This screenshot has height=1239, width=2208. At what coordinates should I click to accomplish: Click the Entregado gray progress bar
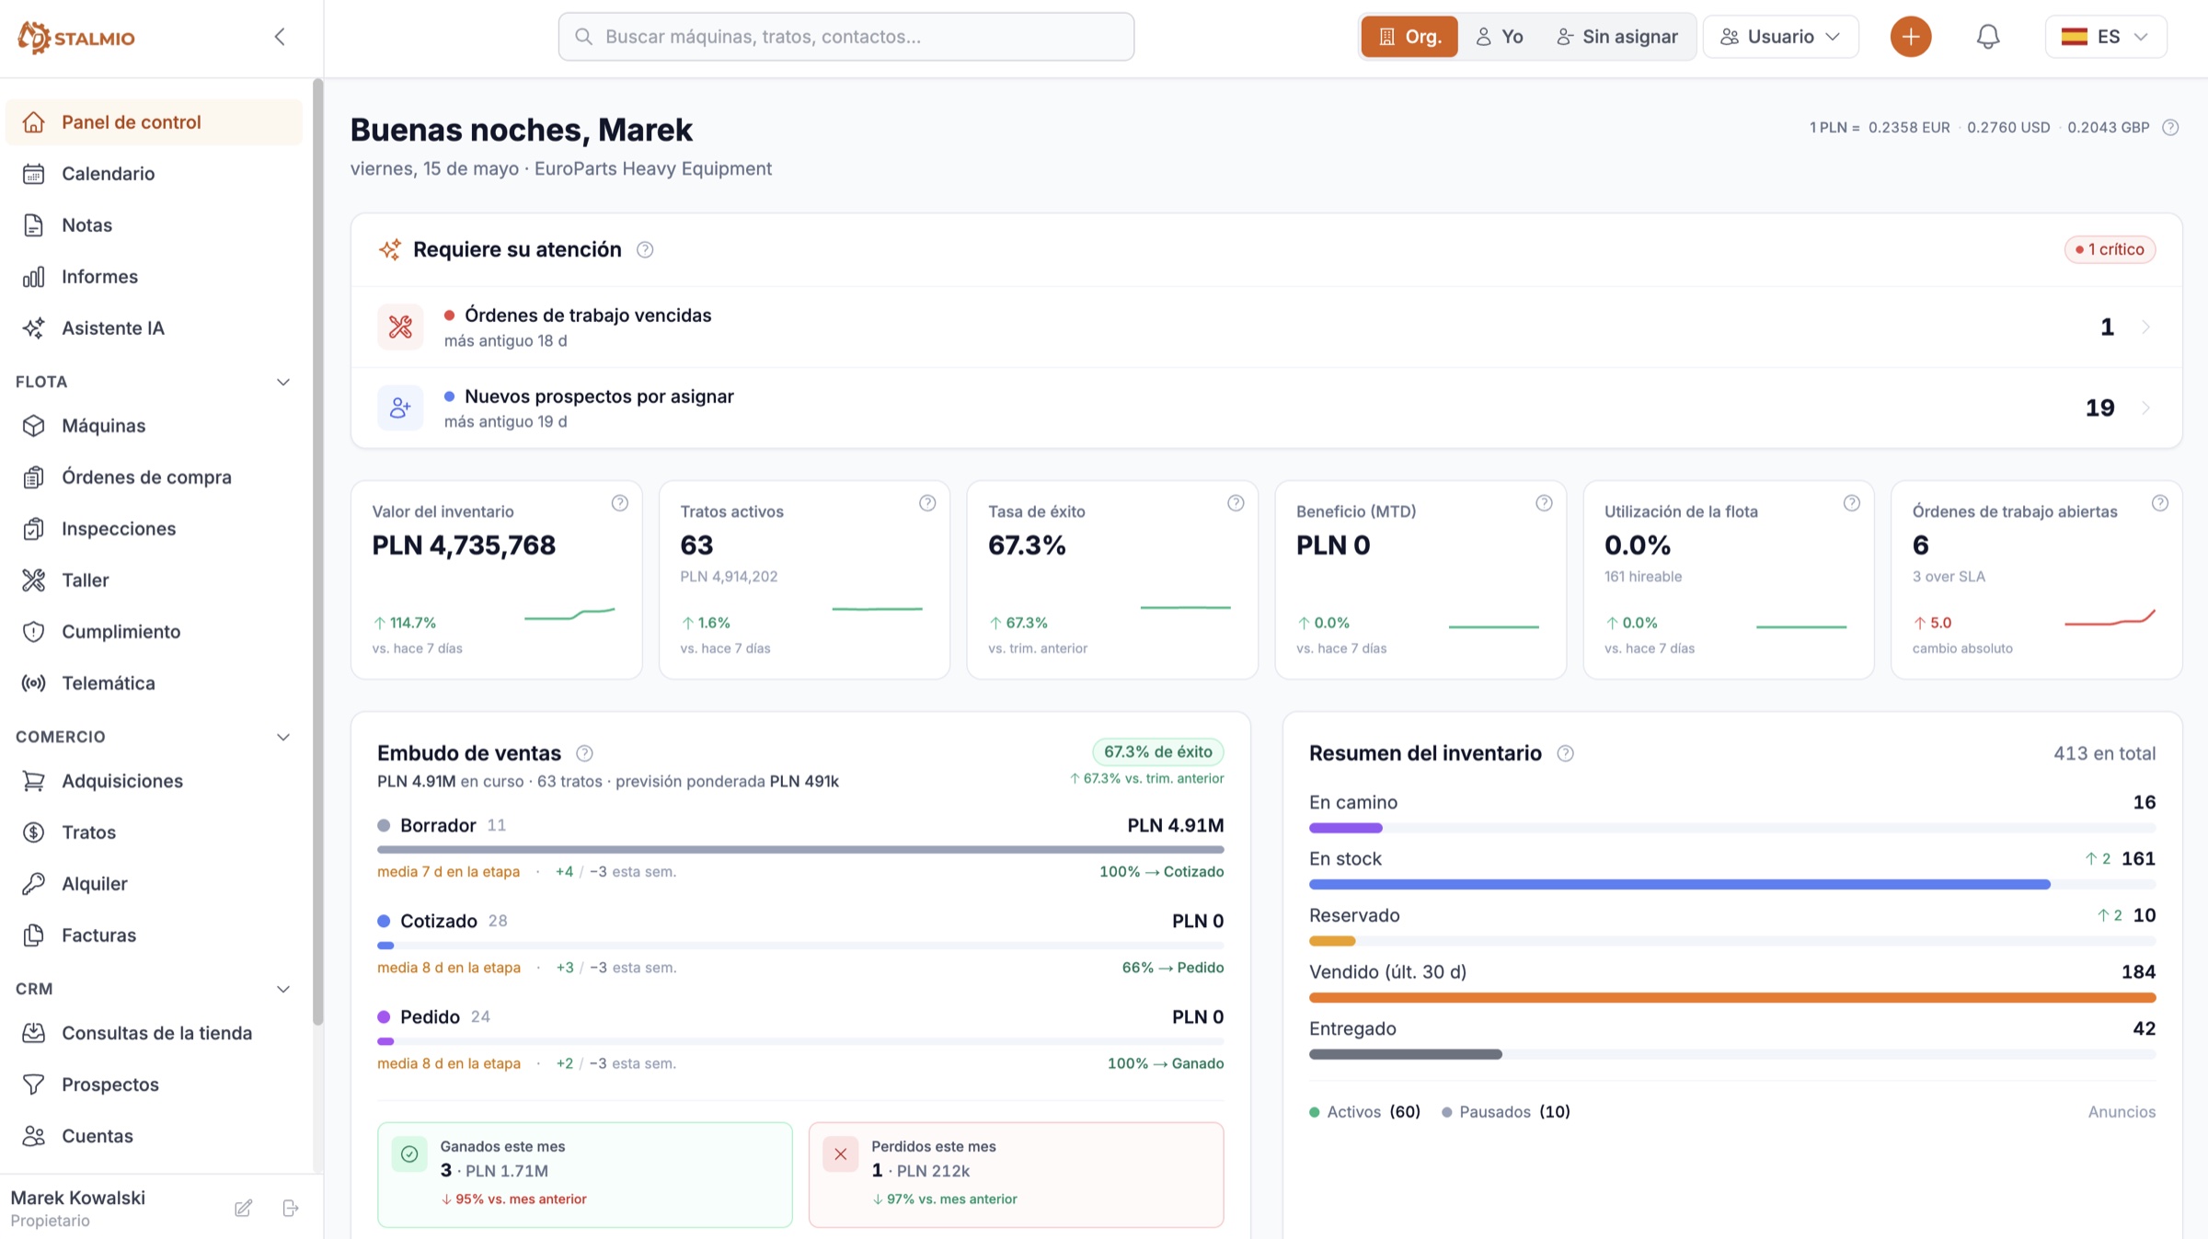[1405, 1055]
